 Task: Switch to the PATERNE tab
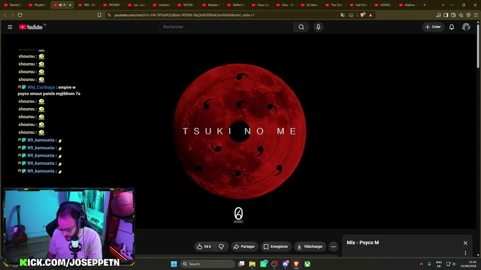click(112, 5)
